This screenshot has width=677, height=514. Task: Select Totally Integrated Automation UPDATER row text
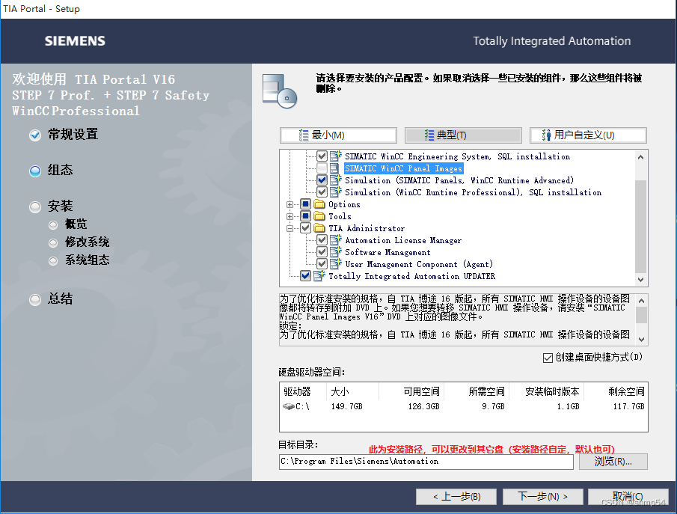[x=412, y=276]
